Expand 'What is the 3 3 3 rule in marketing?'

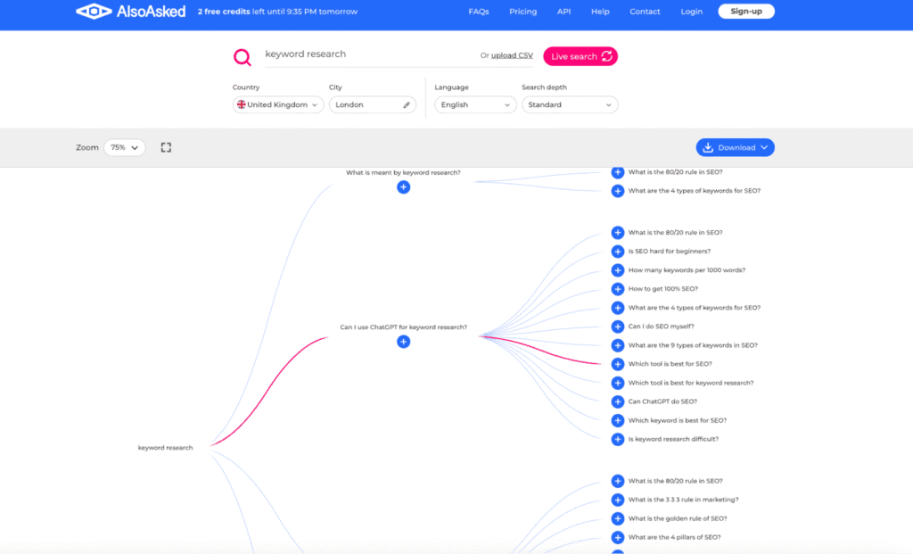(x=617, y=500)
